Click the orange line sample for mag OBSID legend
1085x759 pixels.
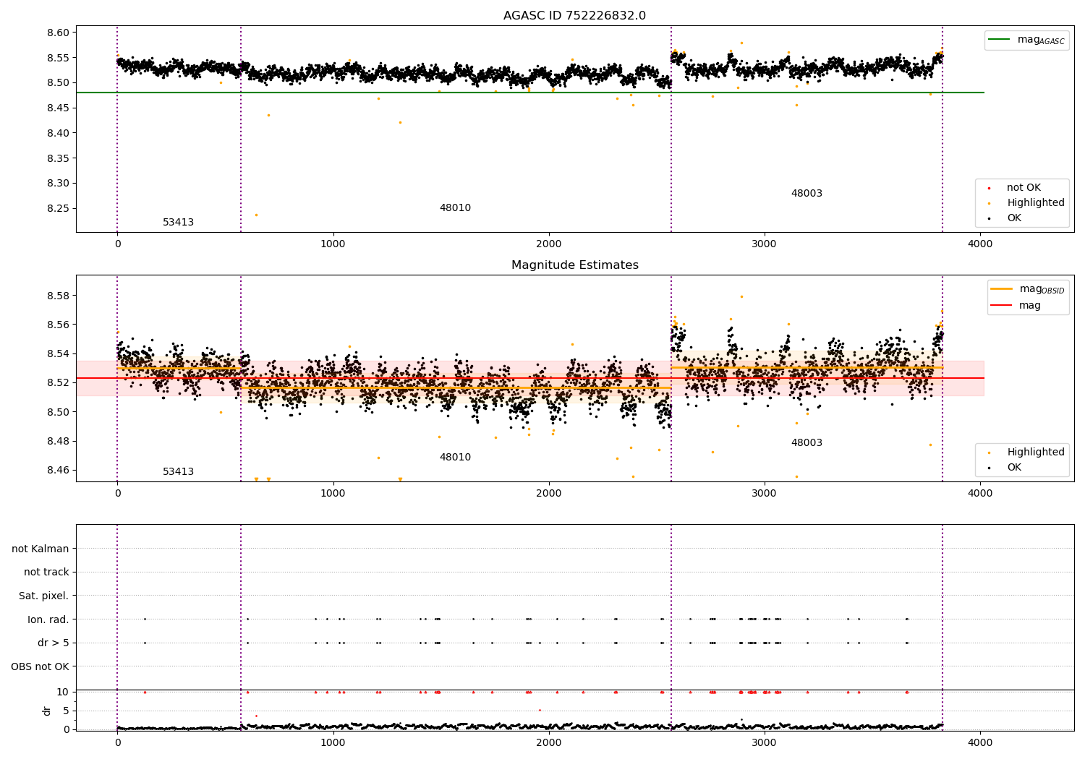coord(1002,288)
